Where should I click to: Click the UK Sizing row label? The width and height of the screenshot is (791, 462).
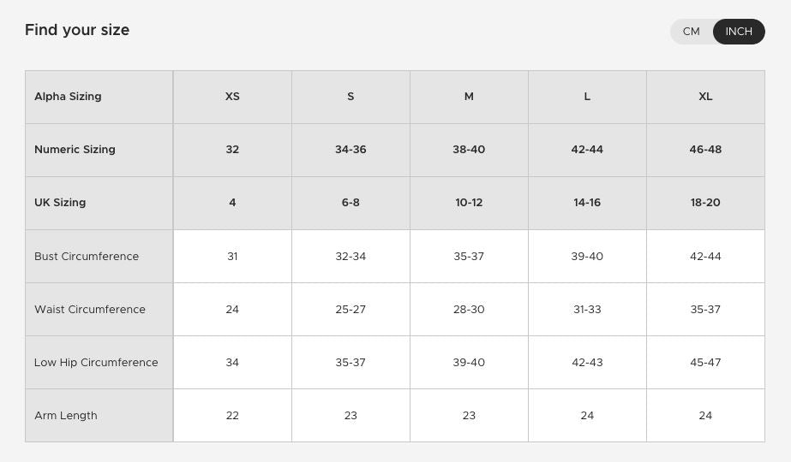pyautogui.click(x=60, y=203)
